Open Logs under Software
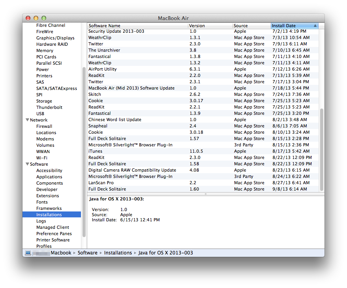 (x=41, y=221)
